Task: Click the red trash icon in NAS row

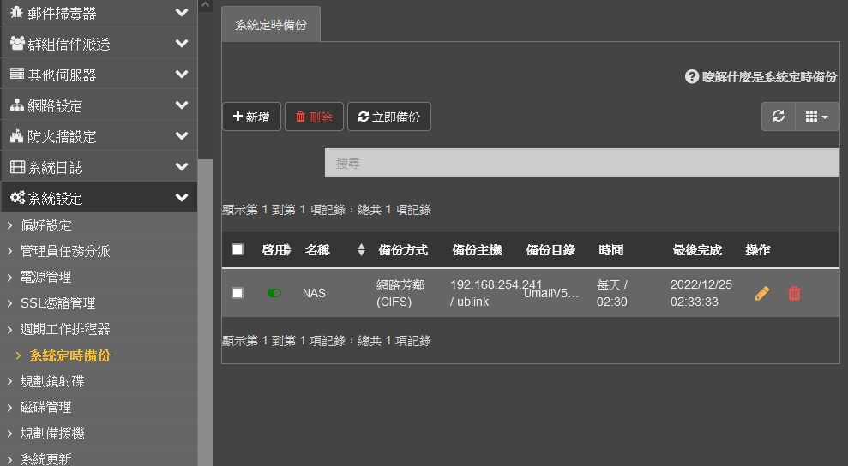Action: [x=794, y=293]
